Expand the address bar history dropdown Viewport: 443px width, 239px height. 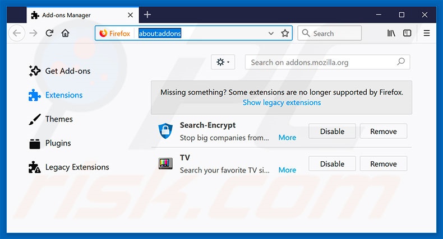[271, 33]
